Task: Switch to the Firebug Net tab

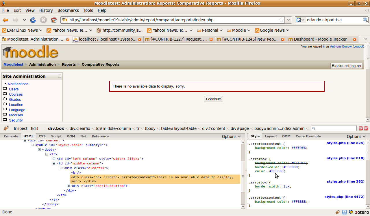Action: [x=84, y=136]
